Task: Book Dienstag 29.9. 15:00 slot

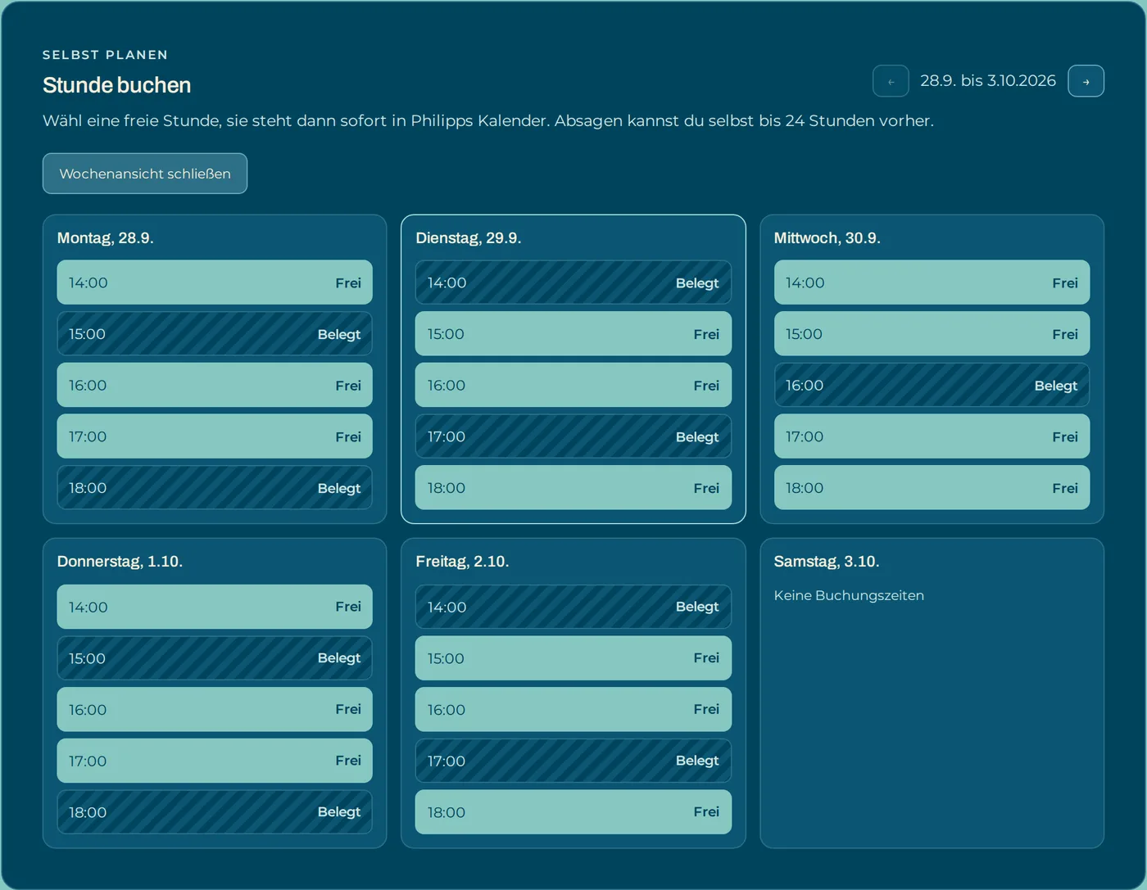Action: 573,334
